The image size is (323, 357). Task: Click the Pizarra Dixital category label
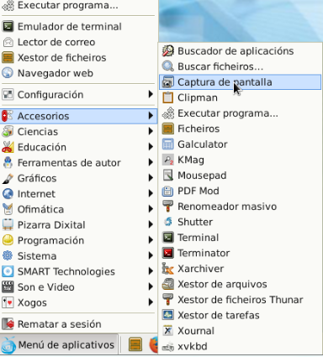pyautogui.click(x=51, y=225)
